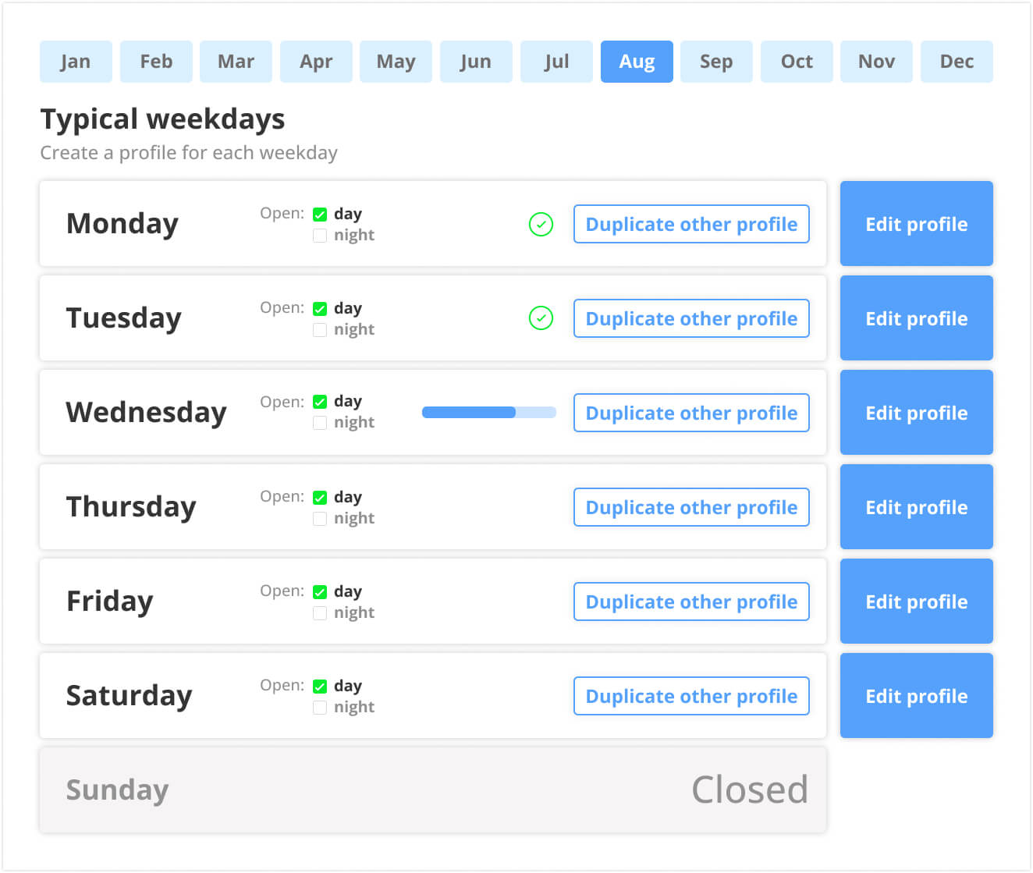Uncheck Wednesday's day checkbox
The width and height of the screenshot is (1033, 873).
(x=320, y=401)
